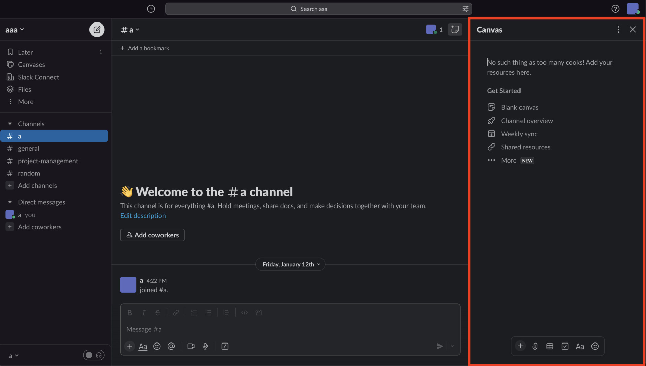Image resolution: width=646 pixels, height=366 pixels.
Task: Select the bold formatting icon
Action: 129,312
